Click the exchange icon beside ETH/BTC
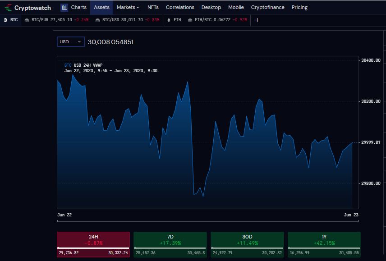The width and height of the screenshot is (386, 261). point(190,20)
